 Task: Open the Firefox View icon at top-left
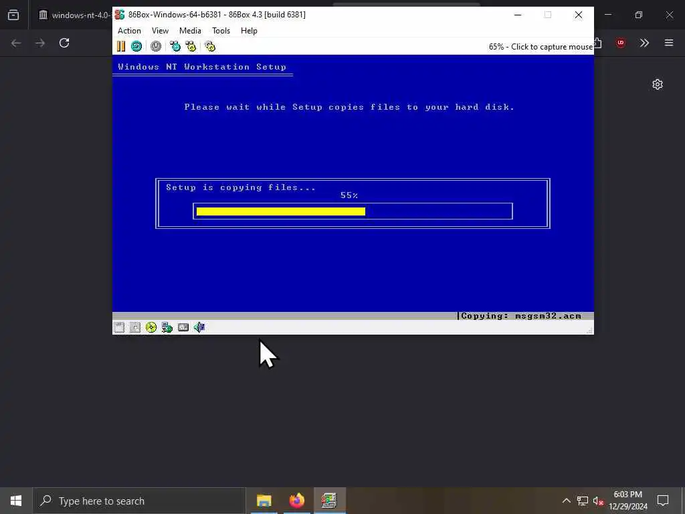13,15
